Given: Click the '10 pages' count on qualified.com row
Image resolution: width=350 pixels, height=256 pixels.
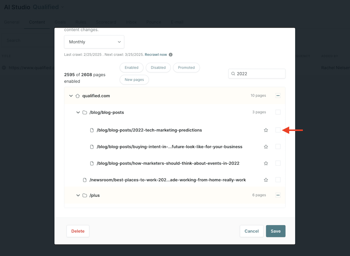Looking at the screenshot, I should (x=258, y=96).
